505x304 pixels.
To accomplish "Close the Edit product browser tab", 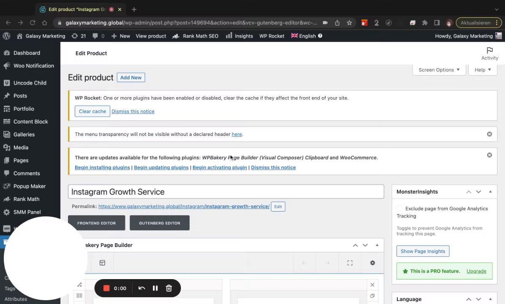I will (x=119, y=9).
